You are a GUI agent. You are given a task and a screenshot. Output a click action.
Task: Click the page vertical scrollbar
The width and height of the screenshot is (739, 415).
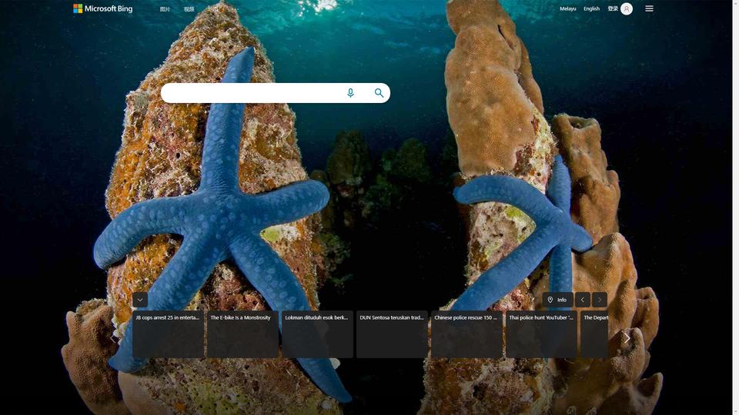[x=736, y=207]
